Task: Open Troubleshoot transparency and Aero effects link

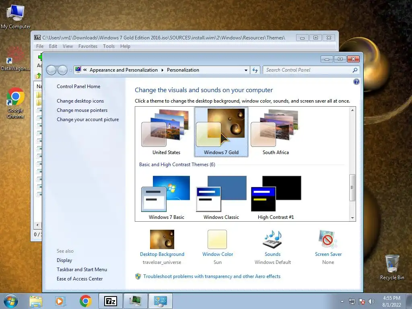Action: tap(212, 276)
